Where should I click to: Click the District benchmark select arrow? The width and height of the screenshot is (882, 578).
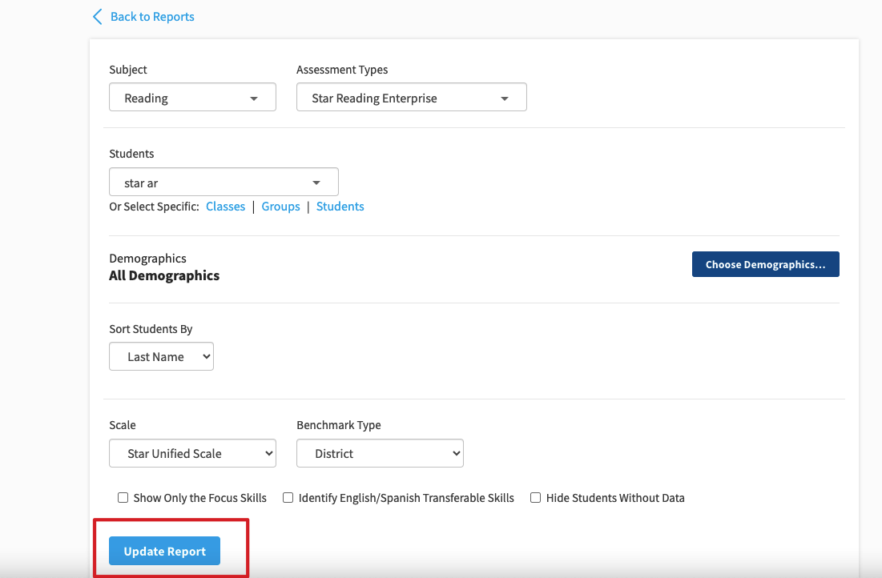point(456,453)
